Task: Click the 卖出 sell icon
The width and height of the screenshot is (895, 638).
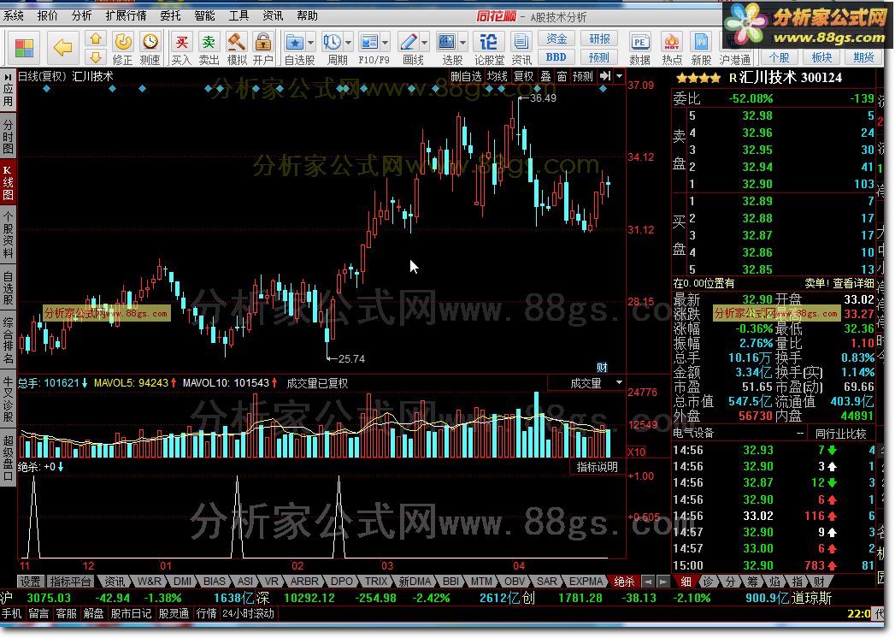Action: (209, 49)
